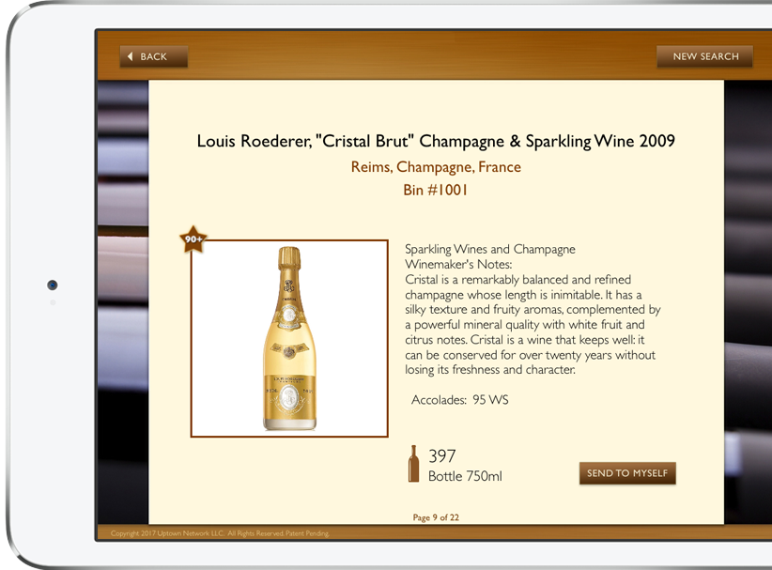Open the Cristal champagne bottle image
The width and height of the screenshot is (772, 570).
(289, 339)
